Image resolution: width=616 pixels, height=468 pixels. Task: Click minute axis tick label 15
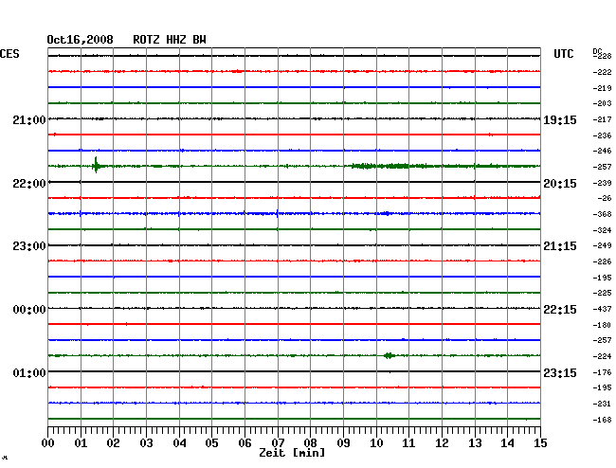tap(540, 443)
